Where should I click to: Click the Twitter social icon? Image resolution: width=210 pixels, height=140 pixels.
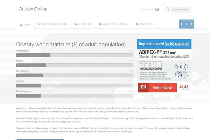tap(191, 24)
